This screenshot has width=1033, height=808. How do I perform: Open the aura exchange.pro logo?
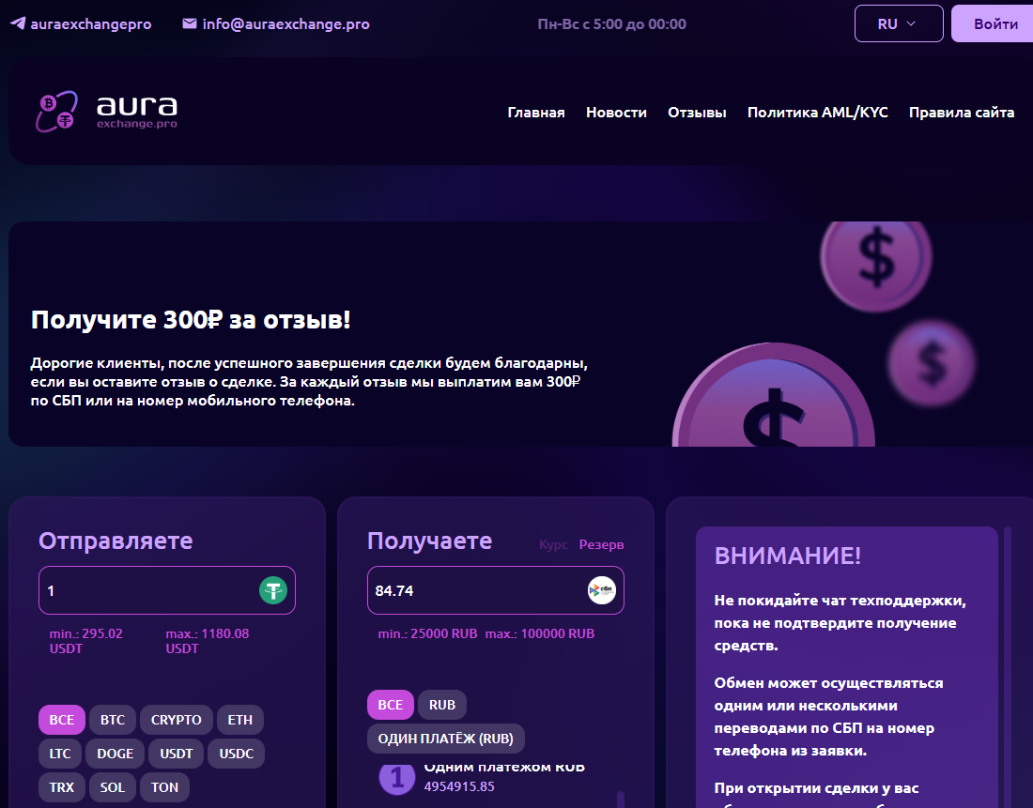point(103,112)
